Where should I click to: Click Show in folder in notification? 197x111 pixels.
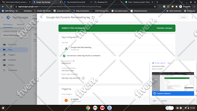(157, 69)
